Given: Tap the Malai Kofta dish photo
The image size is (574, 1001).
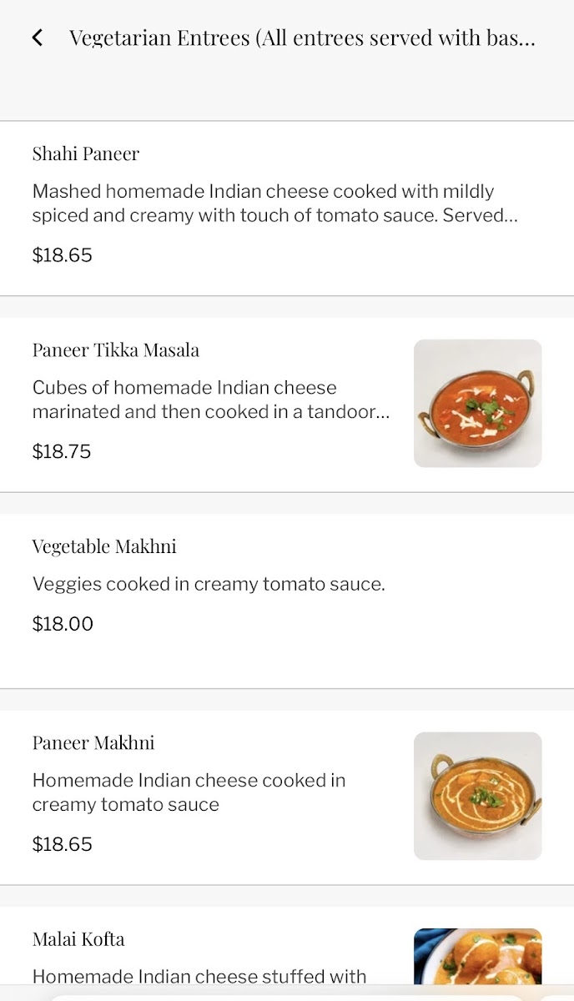Looking at the screenshot, I should 476,959.
